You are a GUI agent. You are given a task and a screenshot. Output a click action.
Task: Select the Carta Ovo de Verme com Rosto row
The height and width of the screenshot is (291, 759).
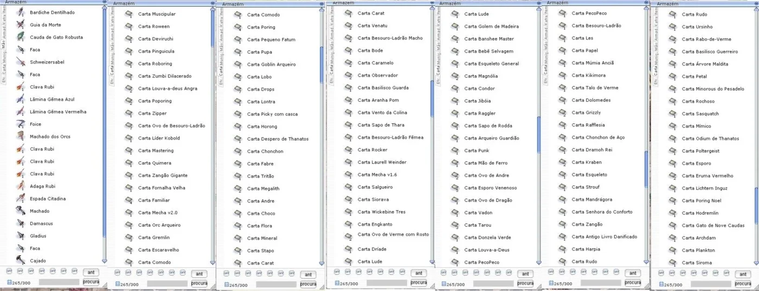click(386, 235)
